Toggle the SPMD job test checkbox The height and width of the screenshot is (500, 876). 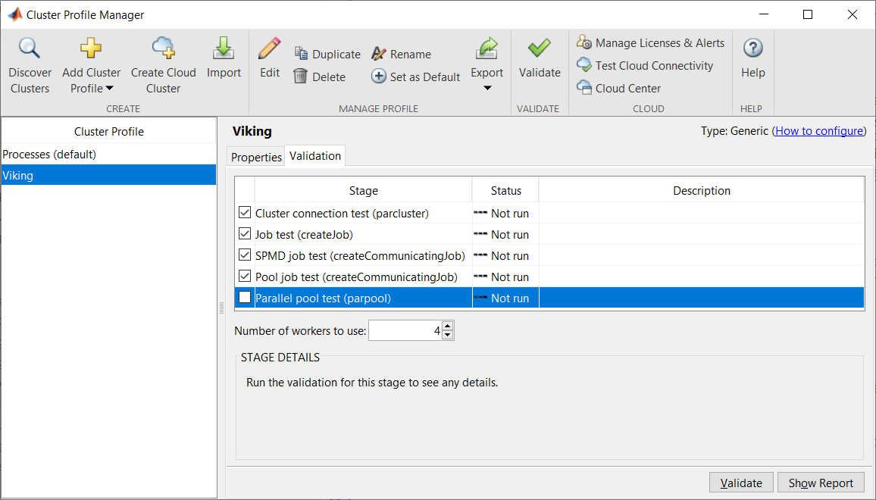pyautogui.click(x=245, y=255)
